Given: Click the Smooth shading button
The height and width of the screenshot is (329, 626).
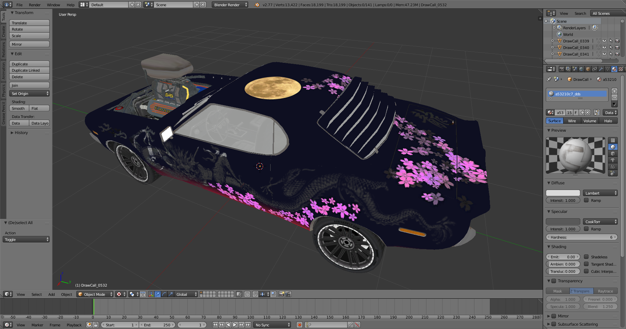Looking at the screenshot, I should click(x=19, y=108).
